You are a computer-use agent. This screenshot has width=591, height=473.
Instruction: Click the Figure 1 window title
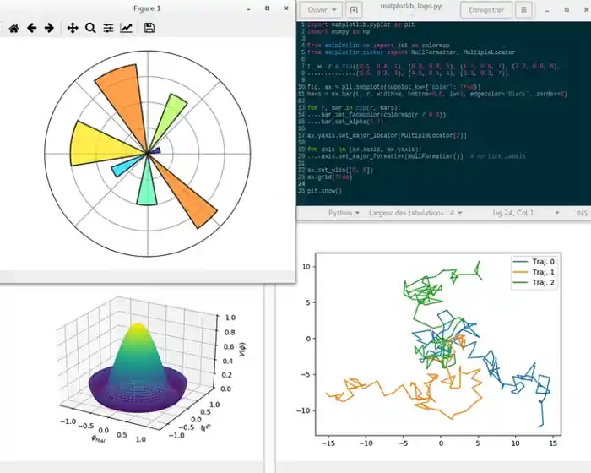[x=147, y=8]
